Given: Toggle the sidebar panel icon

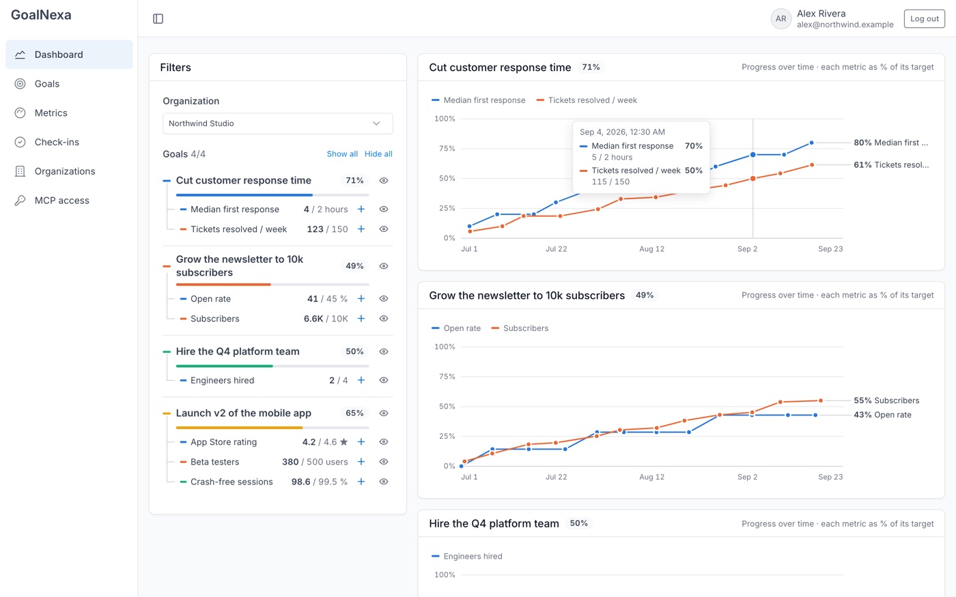Looking at the screenshot, I should tap(158, 18).
